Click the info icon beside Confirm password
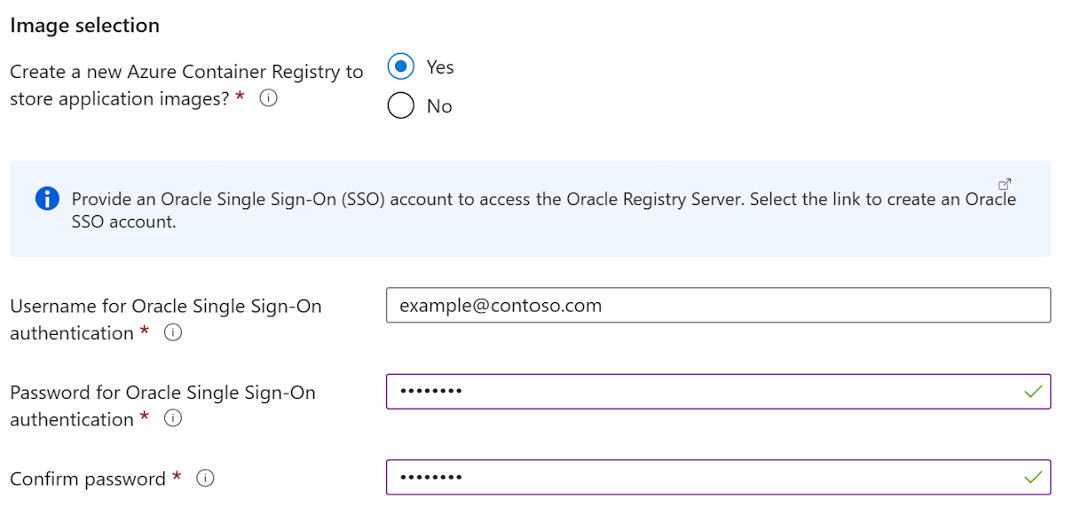 (x=205, y=479)
